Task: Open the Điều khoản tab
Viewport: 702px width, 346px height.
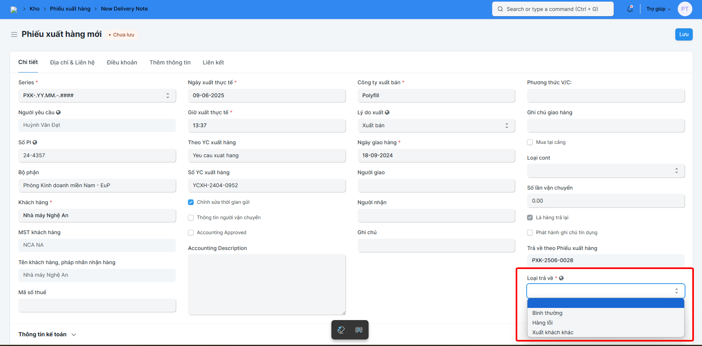Action: coord(122,62)
